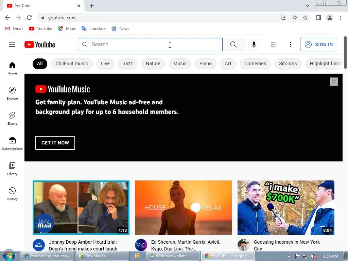Click the taskbar volume speaker icon
This screenshot has width=348, height=261.
coord(314,256)
